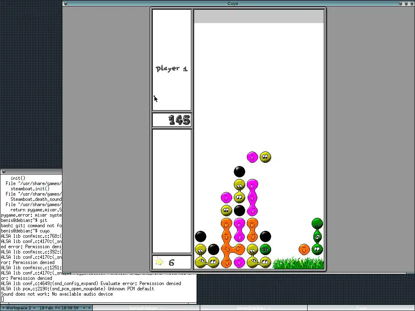The image size is (415, 311).
Task: Click the black ball right of the orange pair
Action: pyautogui.click(x=265, y=236)
